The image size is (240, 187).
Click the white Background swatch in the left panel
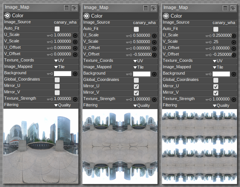pyautogui.click(x=63, y=74)
